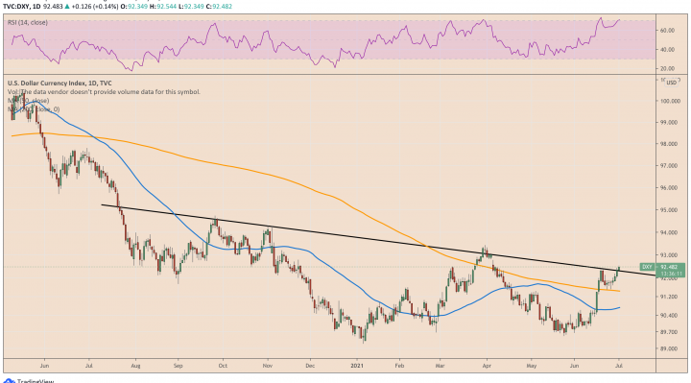Click the 99.000 price axis label
This screenshot has height=383, width=691.
coord(670,123)
